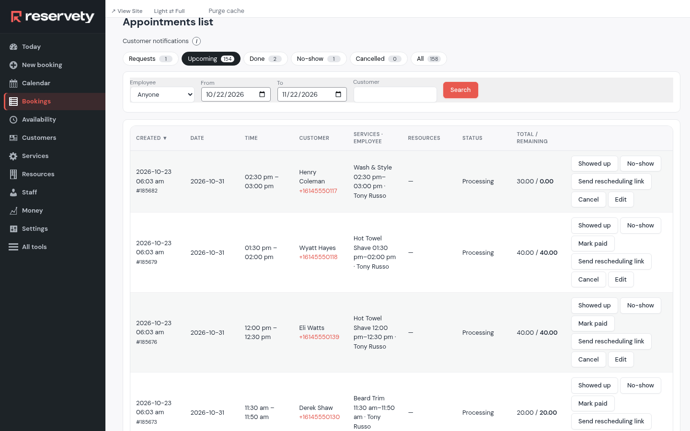This screenshot has height=431, width=690.
Task: Focus the Customer search field
Action: coord(395,95)
